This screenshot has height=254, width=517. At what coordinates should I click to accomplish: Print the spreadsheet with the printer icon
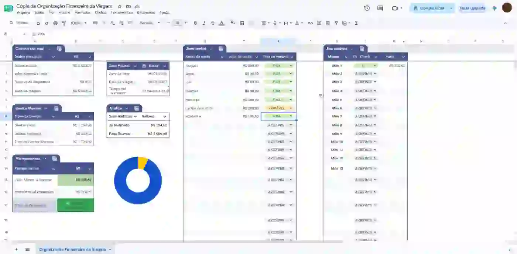click(x=55, y=23)
